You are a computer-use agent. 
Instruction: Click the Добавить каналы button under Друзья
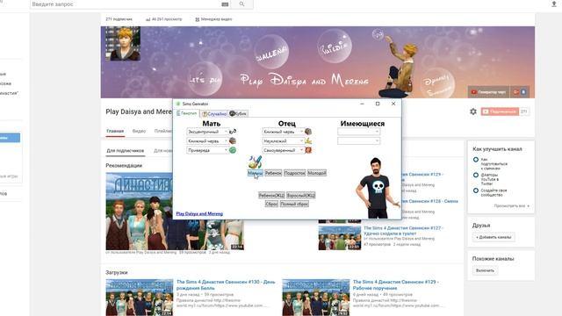494,237
